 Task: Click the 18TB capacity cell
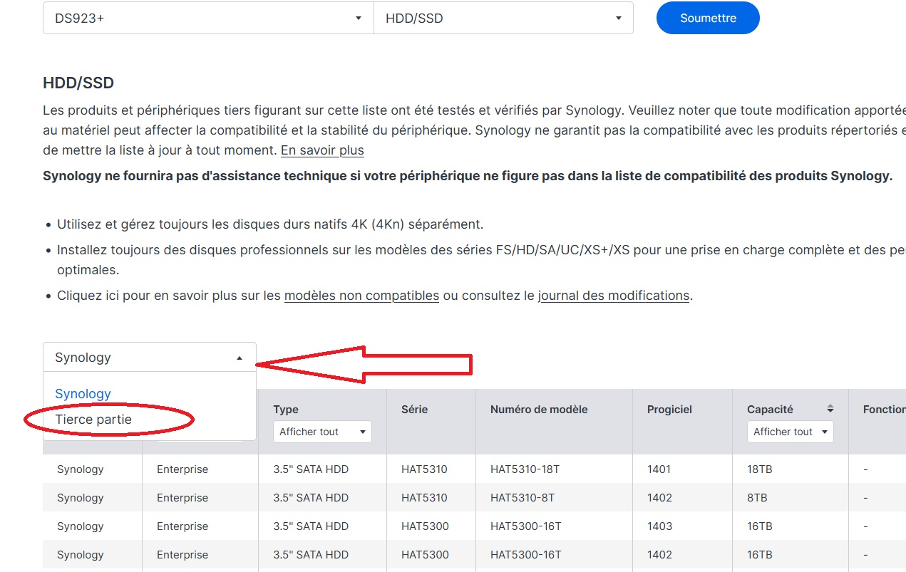tap(760, 469)
